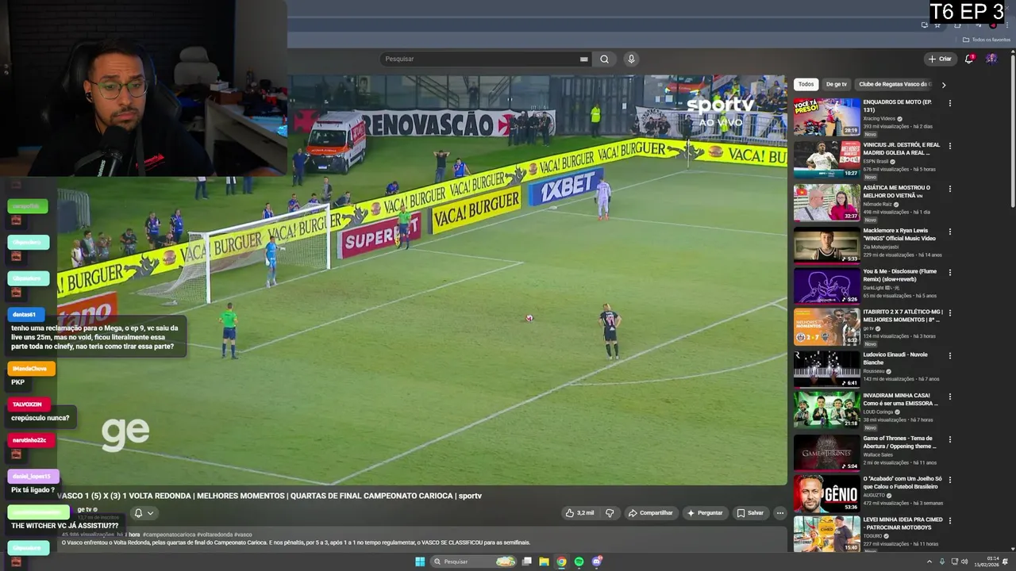Open Windows Start menu
Viewport: 1016px width, 571px height.
pyautogui.click(x=420, y=561)
